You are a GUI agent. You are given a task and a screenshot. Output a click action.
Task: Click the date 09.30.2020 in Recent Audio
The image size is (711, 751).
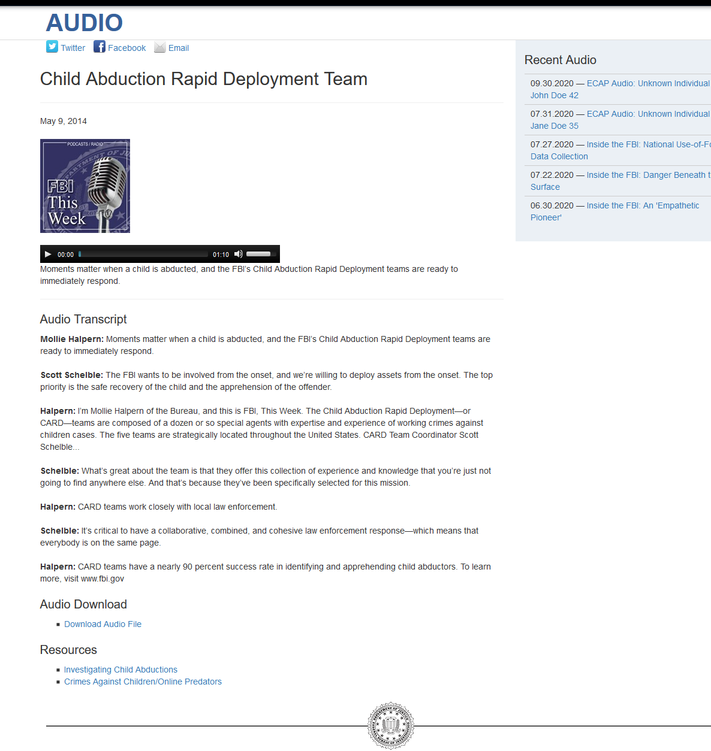coord(552,83)
